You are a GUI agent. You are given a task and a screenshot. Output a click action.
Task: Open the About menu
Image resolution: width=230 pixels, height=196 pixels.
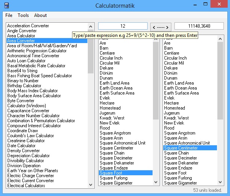coord(40,15)
